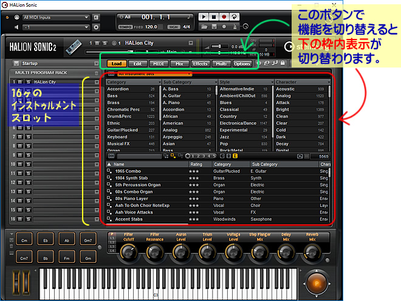The image size is (401, 301).
Task: Click the Steinberg logo icon
Action: pos(289,47)
